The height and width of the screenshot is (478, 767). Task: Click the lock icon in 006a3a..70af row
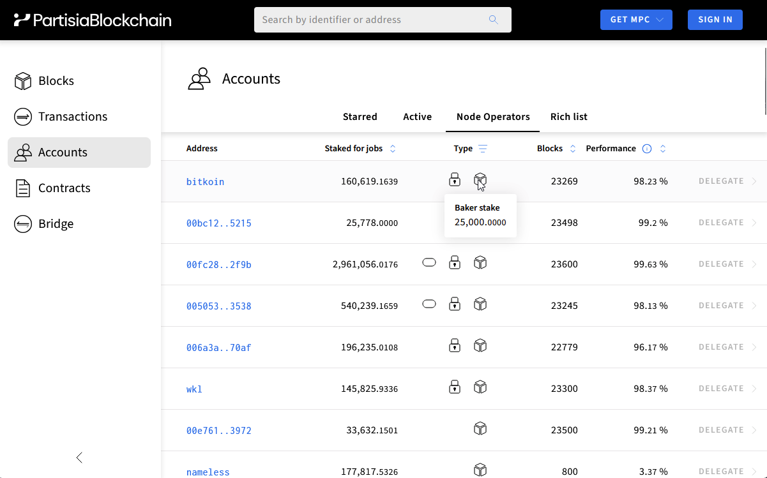pyautogui.click(x=454, y=345)
